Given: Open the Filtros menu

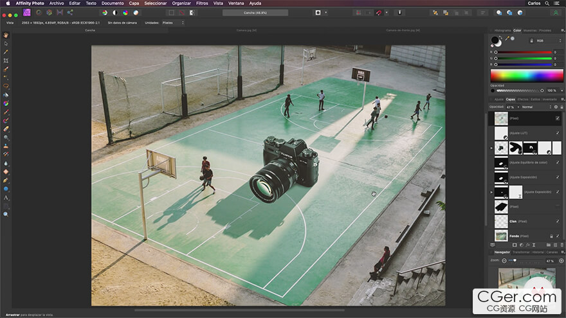Looking at the screenshot, I should click(202, 3).
